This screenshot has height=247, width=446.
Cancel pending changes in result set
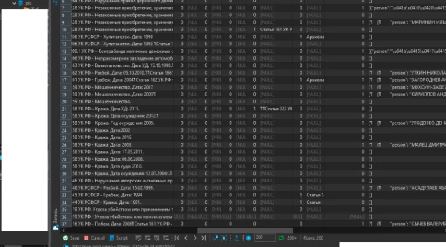coord(95,238)
